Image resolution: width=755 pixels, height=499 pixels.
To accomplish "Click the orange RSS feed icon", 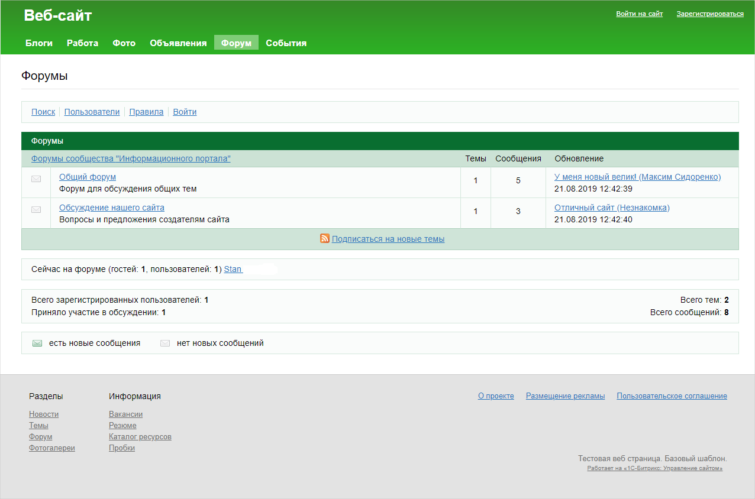I will [x=325, y=239].
